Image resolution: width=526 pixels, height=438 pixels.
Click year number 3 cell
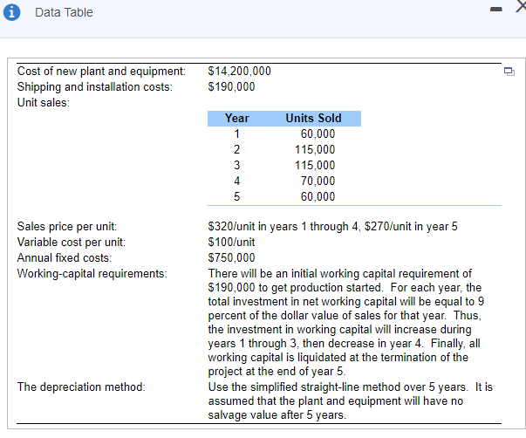(x=237, y=165)
